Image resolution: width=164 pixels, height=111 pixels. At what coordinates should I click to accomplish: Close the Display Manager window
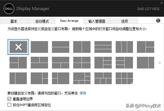(161, 3)
